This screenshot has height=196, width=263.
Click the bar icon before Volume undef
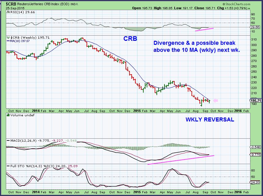tap(8, 115)
